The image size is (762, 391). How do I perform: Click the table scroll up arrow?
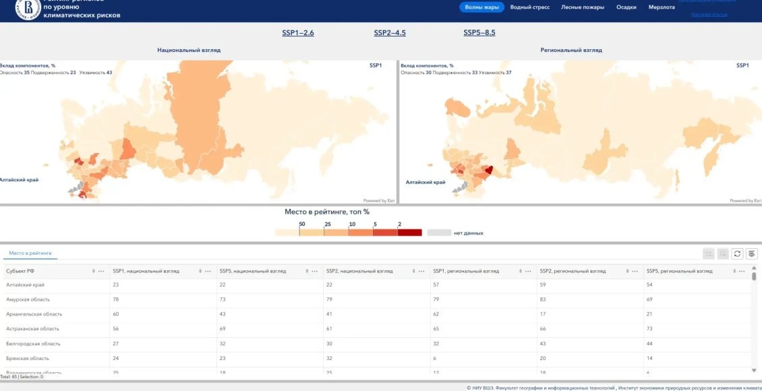coord(754,268)
